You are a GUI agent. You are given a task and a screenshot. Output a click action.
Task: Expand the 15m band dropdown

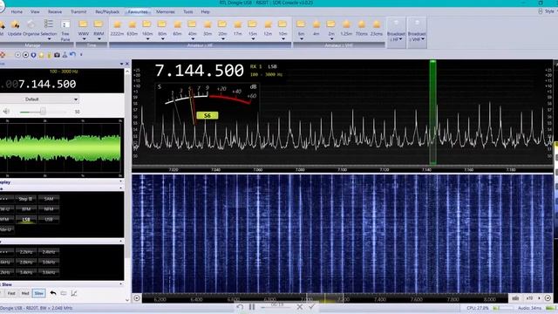click(253, 38)
